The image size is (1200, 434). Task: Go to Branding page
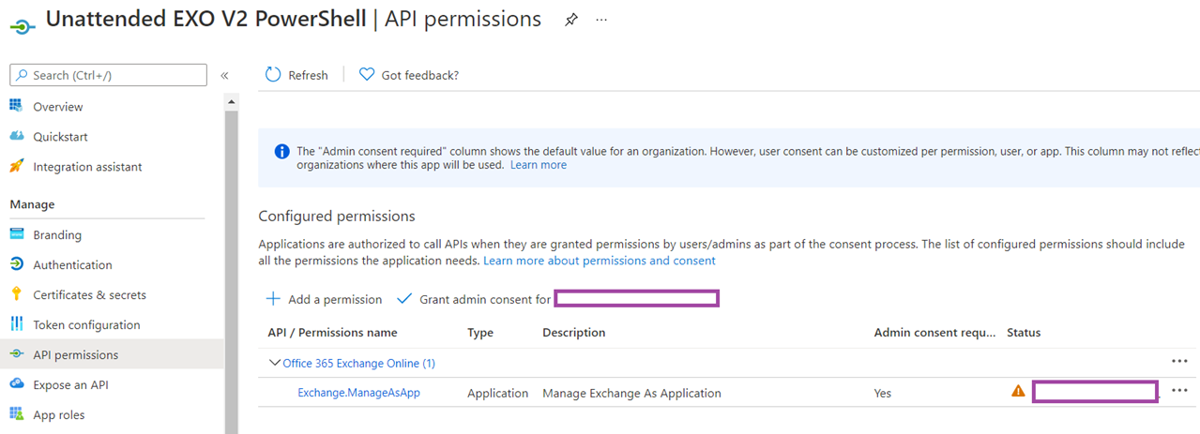[x=57, y=235]
